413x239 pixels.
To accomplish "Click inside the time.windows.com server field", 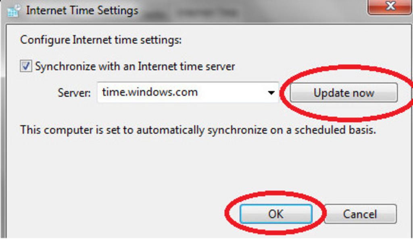I will (181, 92).
